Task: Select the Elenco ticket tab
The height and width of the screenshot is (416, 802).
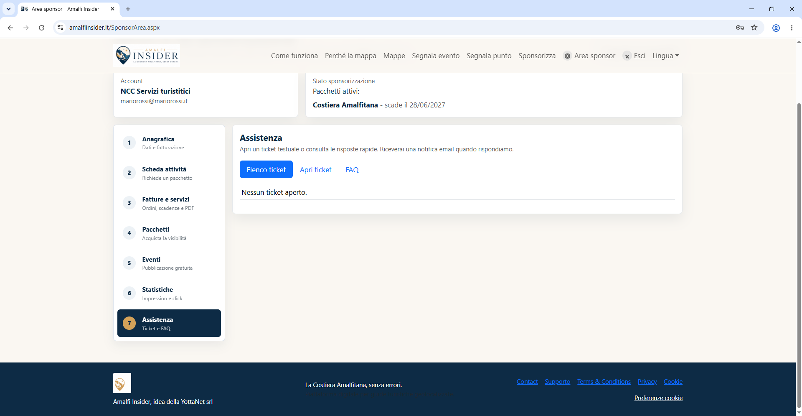Action: coord(266,169)
